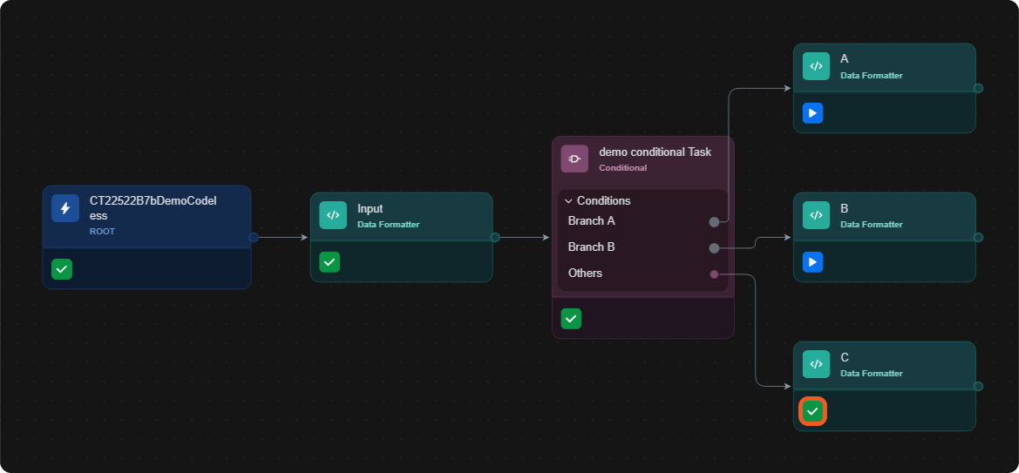Click the Conditions header label
The image size is (1019, 473).
click(604, 200)
